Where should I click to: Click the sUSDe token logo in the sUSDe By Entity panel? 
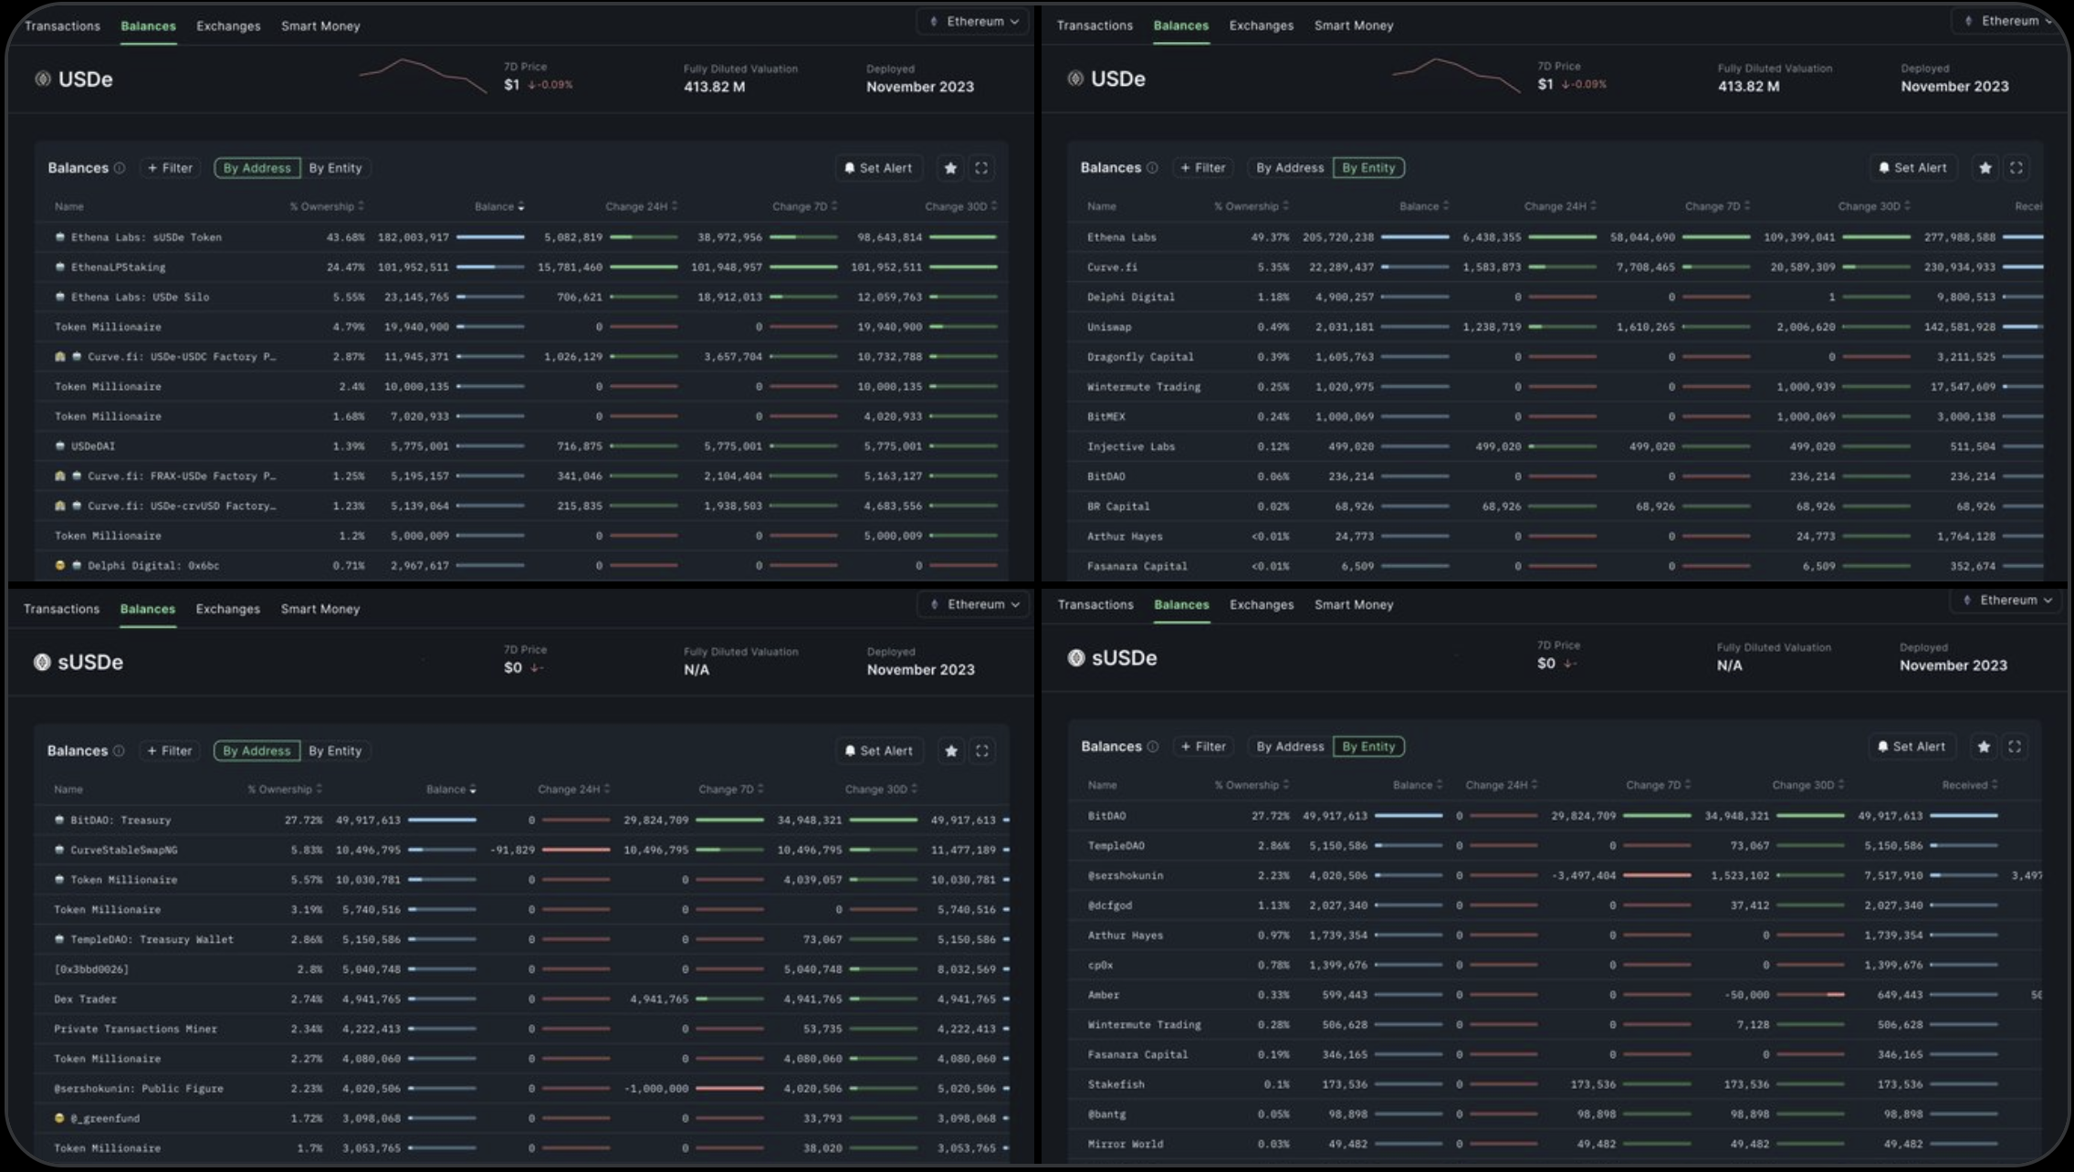[x=1076, y=658]
